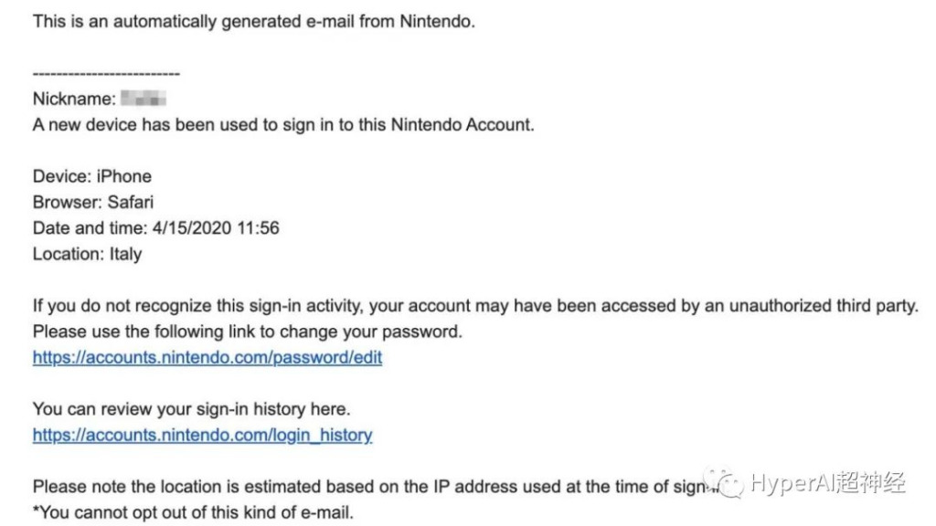Image resolution: width=936 pixels, height=526 pixels.
Task: Click 'You can review your sign-in history here'
Action: 192,409
